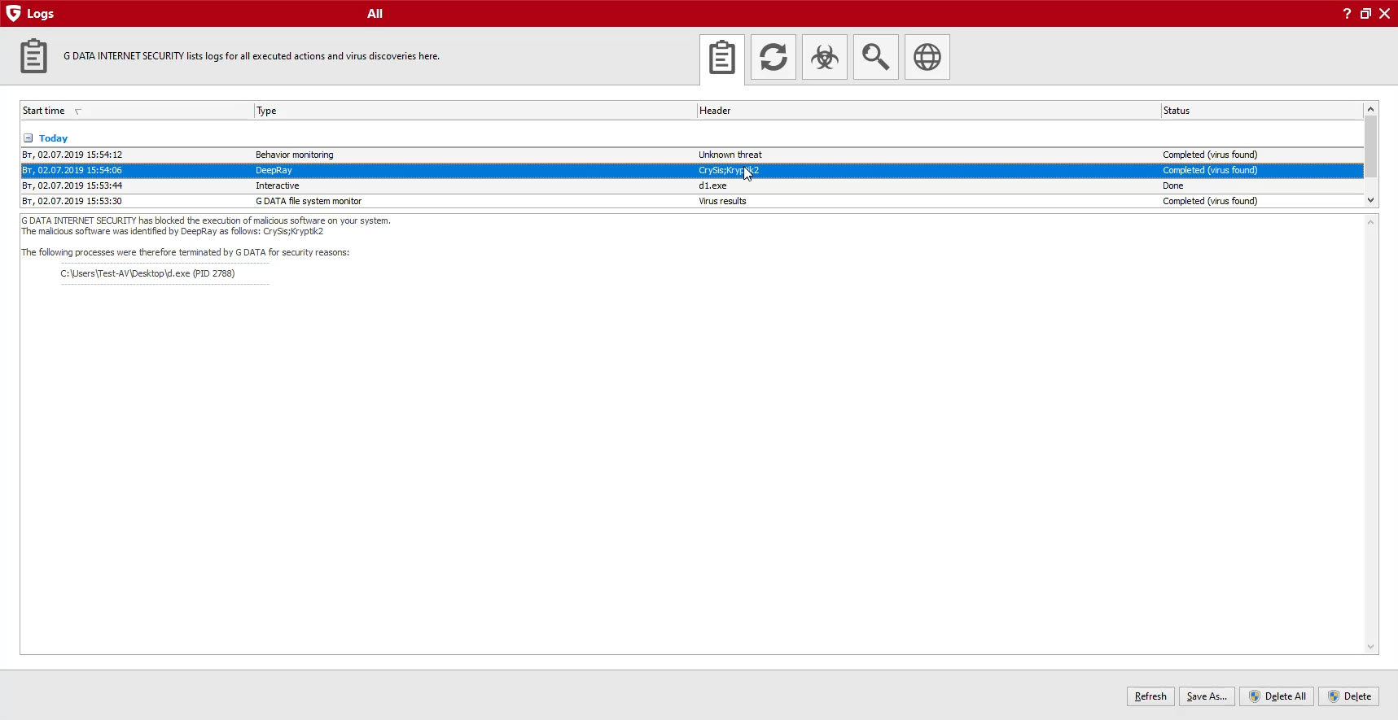Open the virus scan logs magnifier icon
This screenshot has height=720, width=1398.
coord(876,57)
